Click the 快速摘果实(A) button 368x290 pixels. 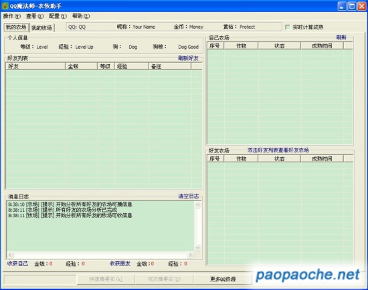(x=106, y=279)
